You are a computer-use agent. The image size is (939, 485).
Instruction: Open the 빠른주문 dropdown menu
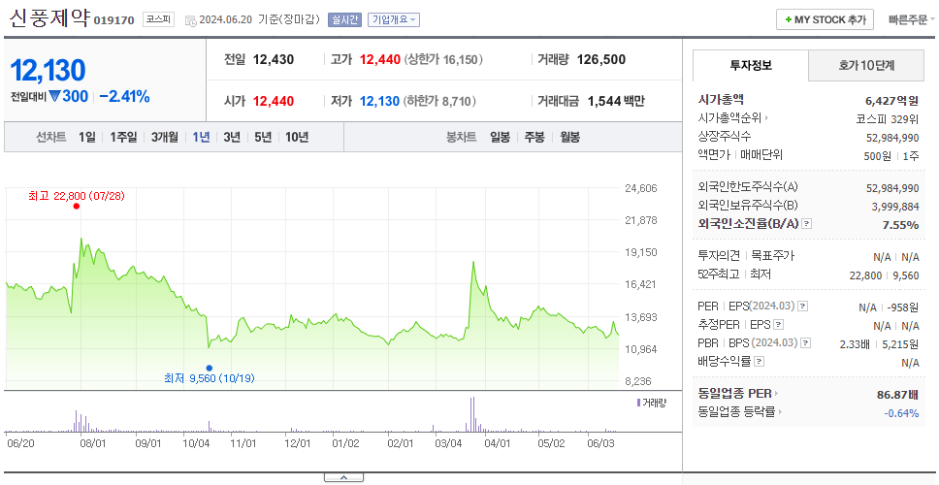[x=912, y=19]
